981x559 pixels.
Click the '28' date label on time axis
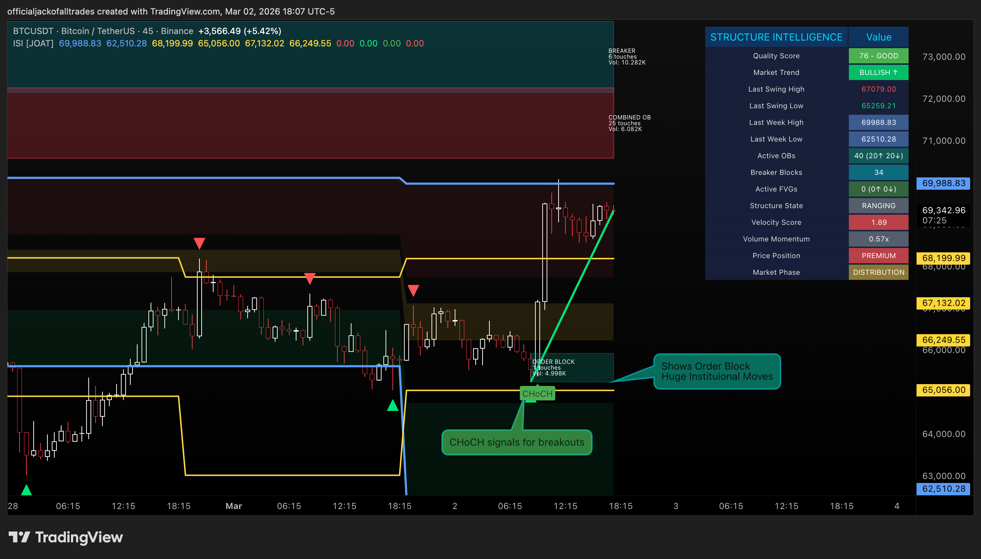[x=13, y=506]
